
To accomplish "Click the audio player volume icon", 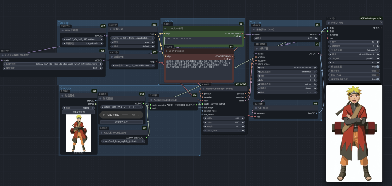I will pos(133,115).
